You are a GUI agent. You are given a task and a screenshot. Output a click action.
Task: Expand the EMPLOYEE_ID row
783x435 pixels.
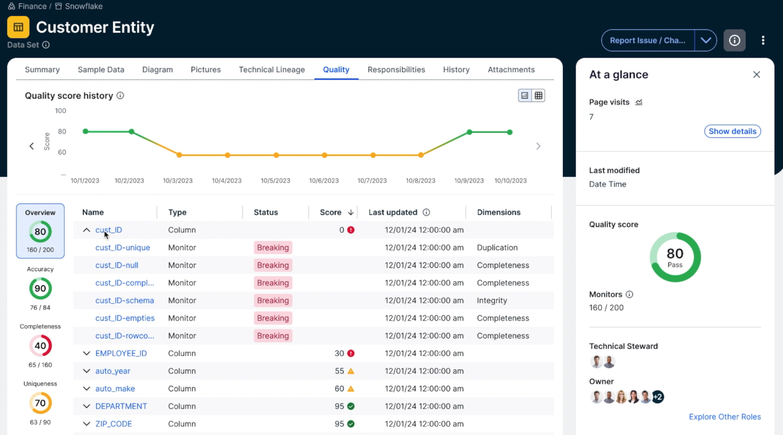[86, 353]
